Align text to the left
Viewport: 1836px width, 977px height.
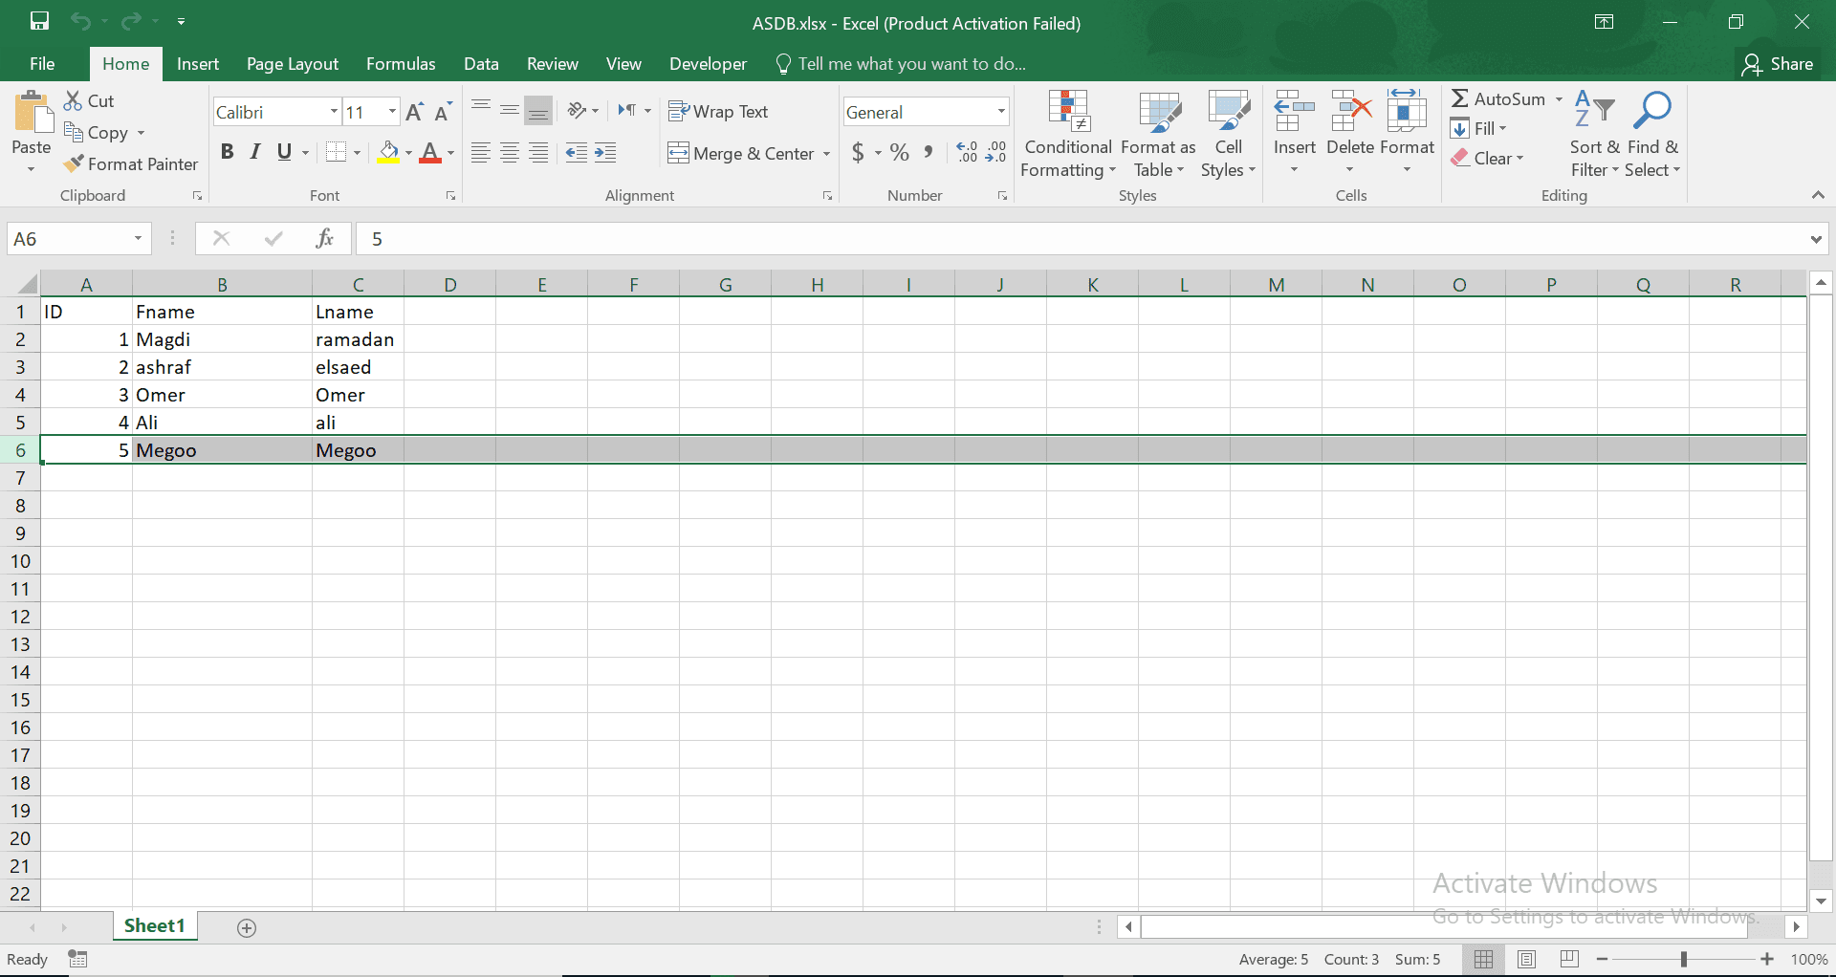(481, 153)
